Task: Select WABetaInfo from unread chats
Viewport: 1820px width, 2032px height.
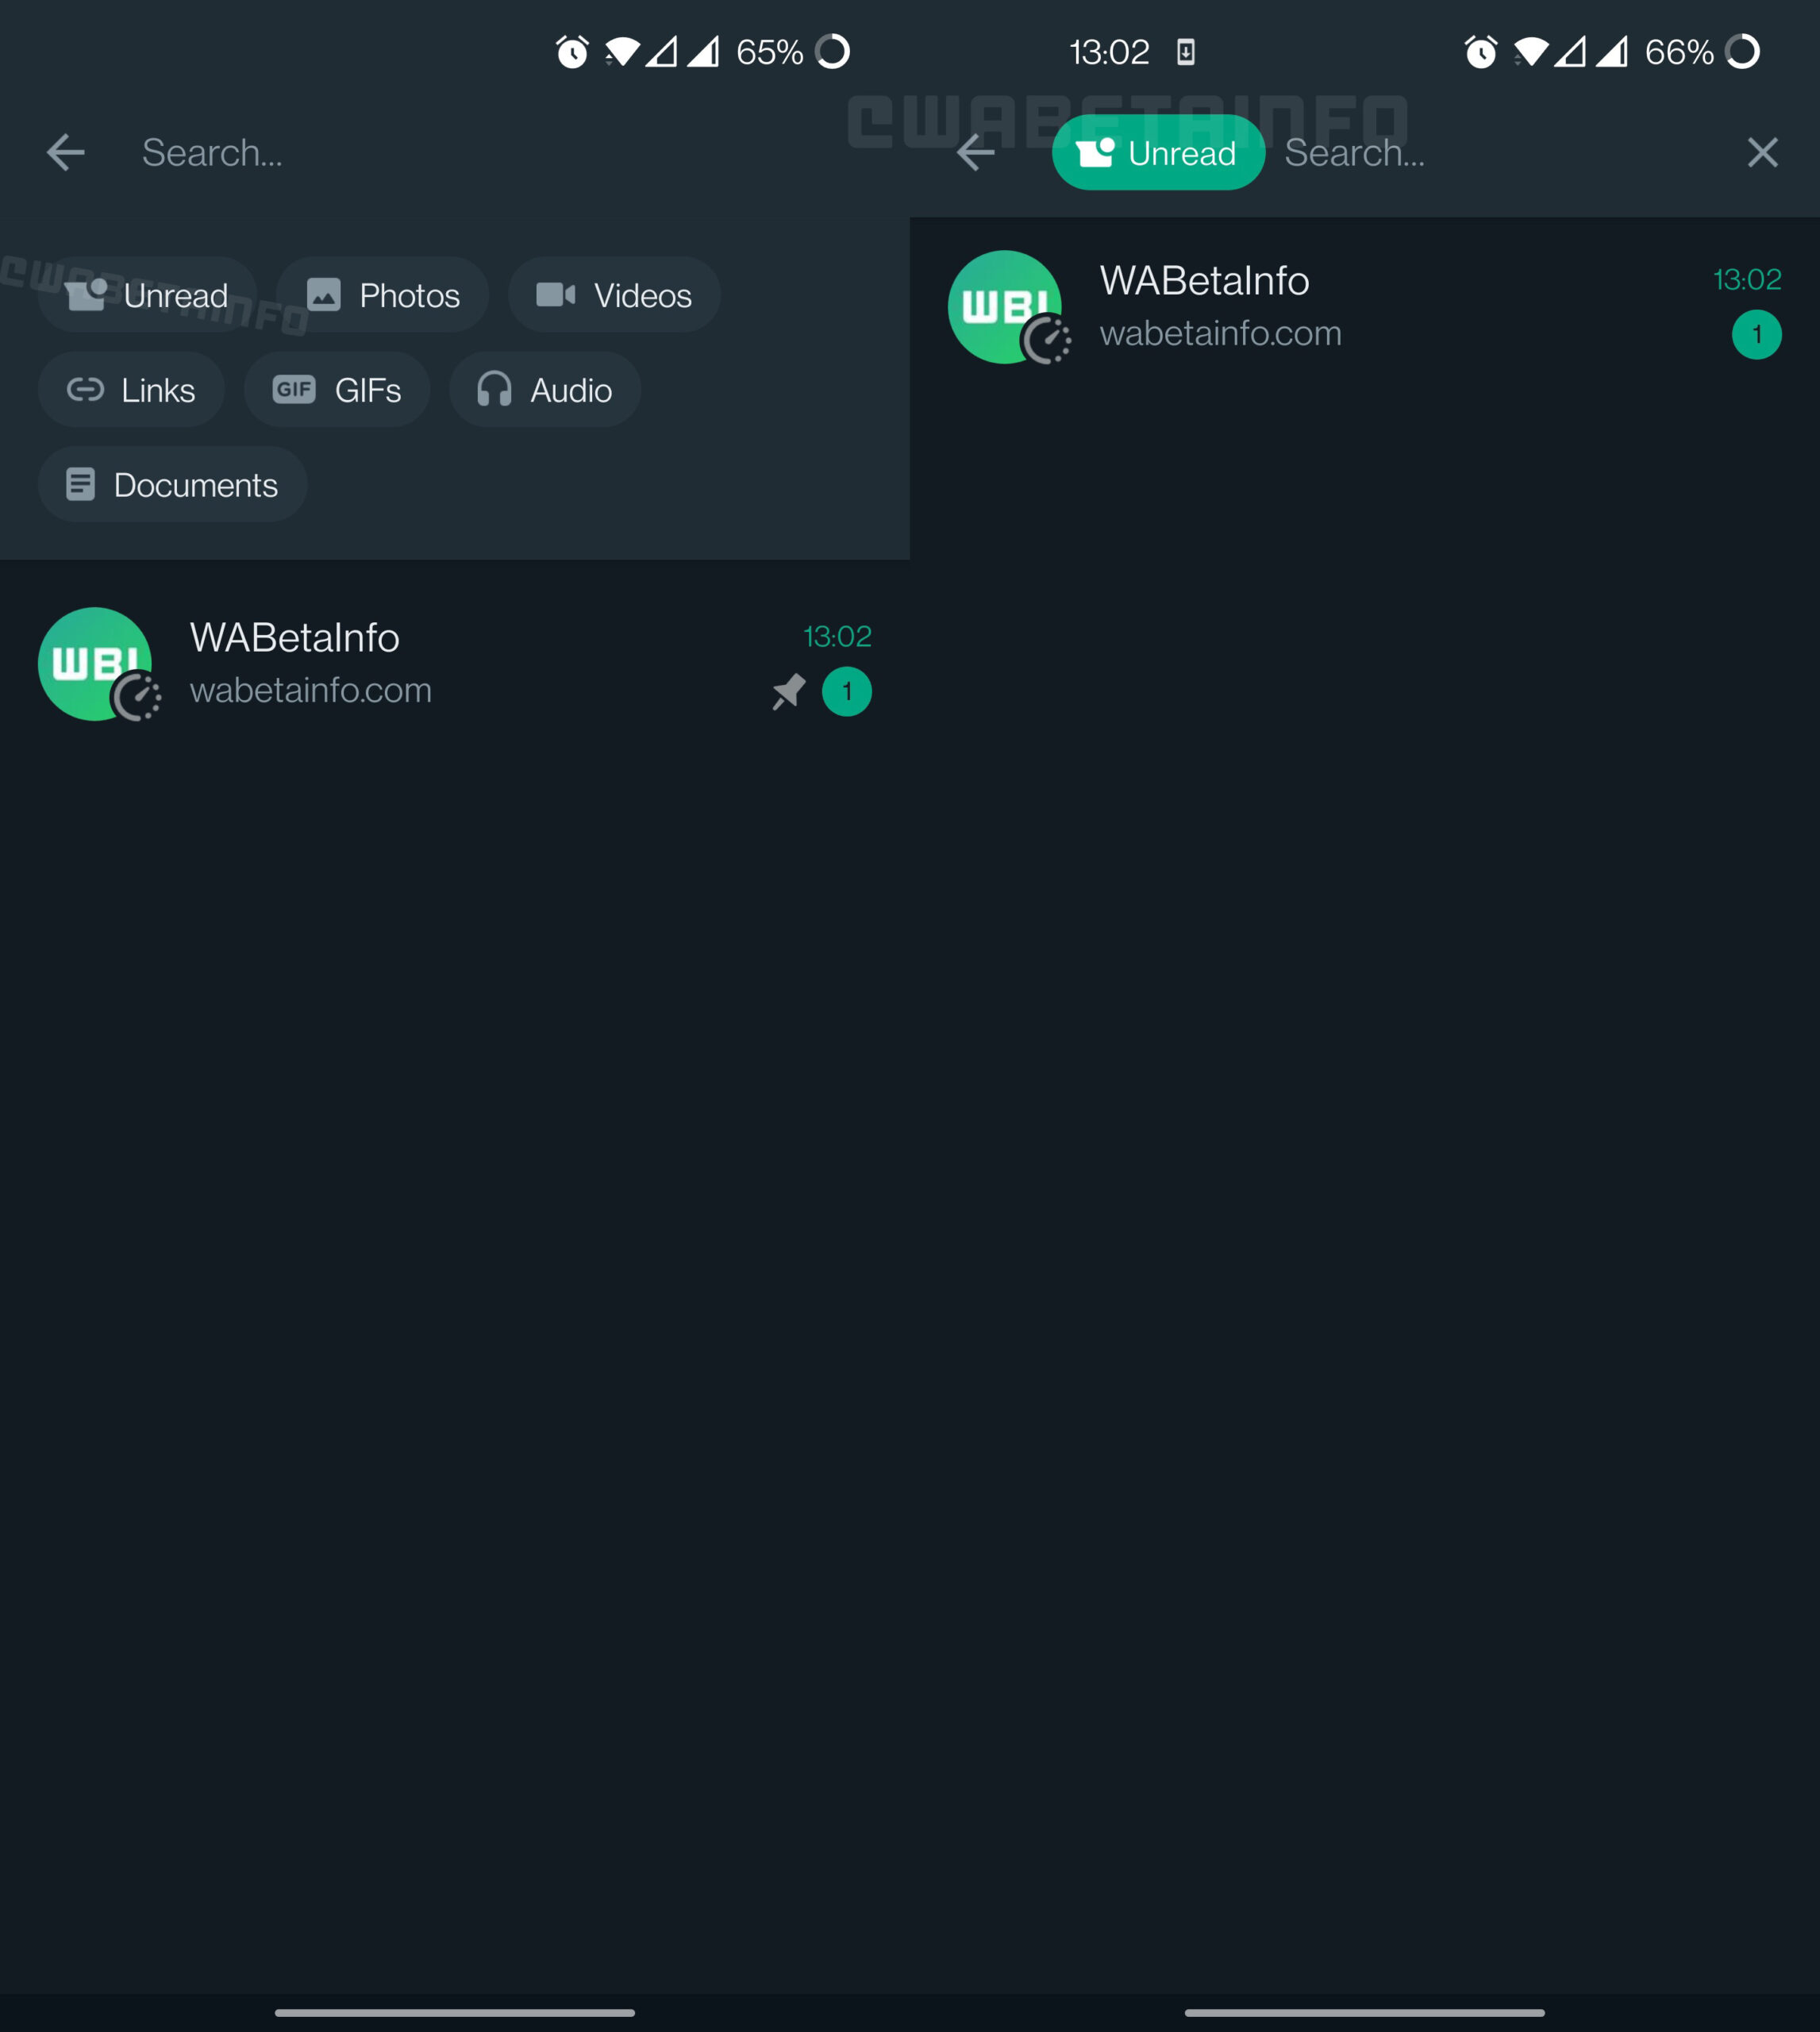Action: [1368, 304]
